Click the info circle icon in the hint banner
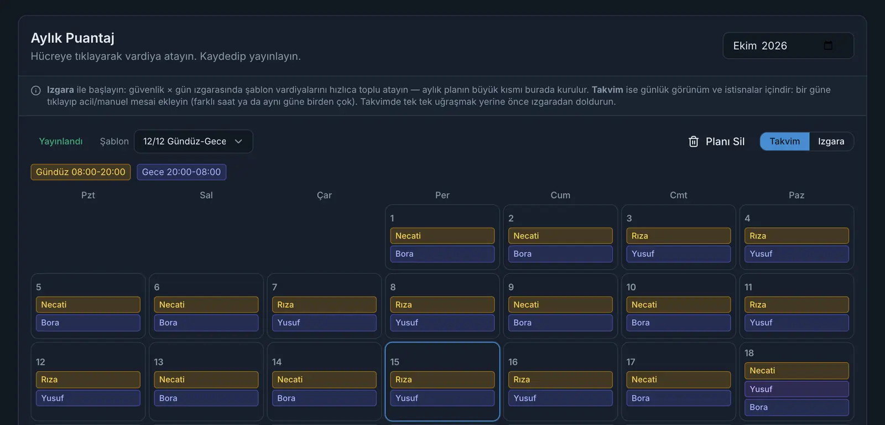The image size is (885, 425). pyautogui.click(x=36, y=90)
